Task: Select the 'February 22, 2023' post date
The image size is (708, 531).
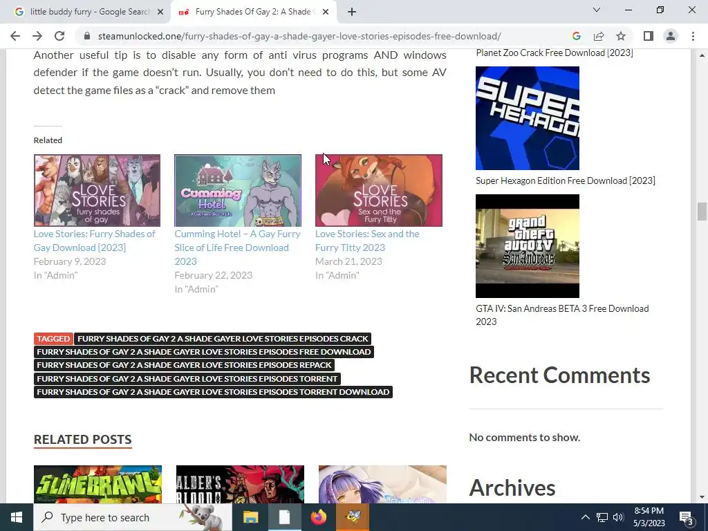Action: pos(213,275)
